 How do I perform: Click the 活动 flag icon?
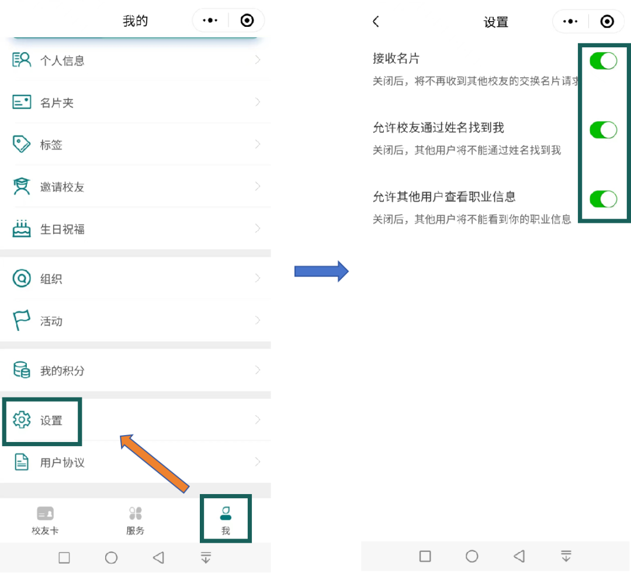(x=22, y=320)
